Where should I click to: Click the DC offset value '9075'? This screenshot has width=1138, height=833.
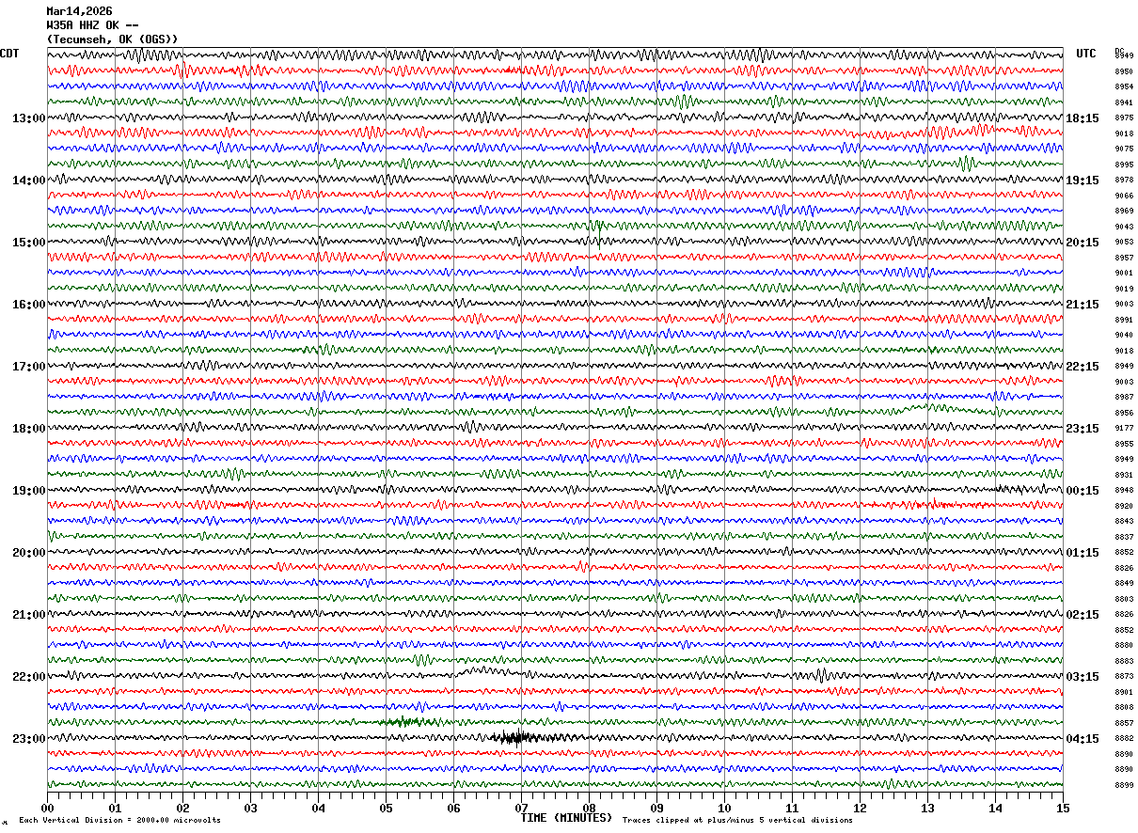1124,149
